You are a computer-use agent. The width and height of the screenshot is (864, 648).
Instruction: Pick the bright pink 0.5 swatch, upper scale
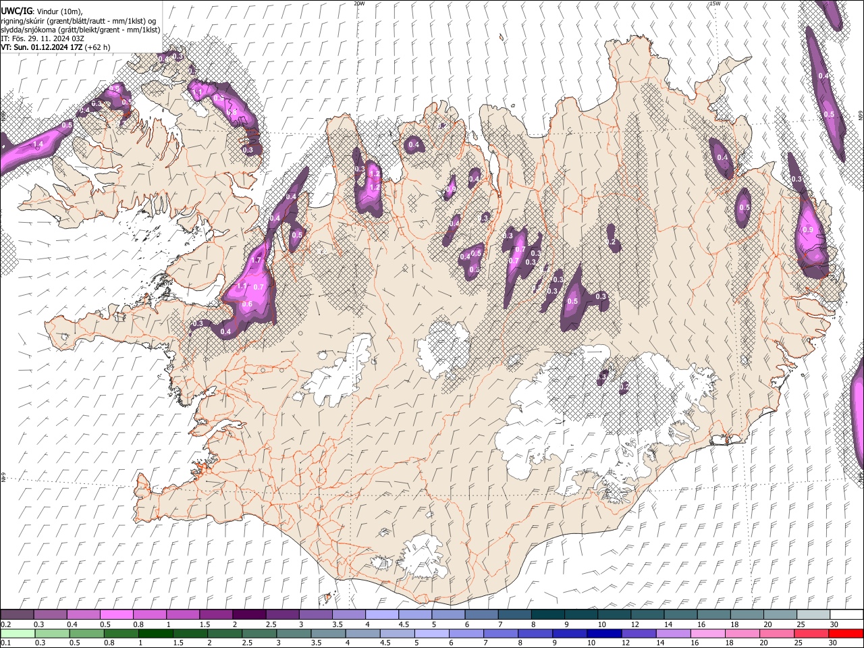click(116, 615)
